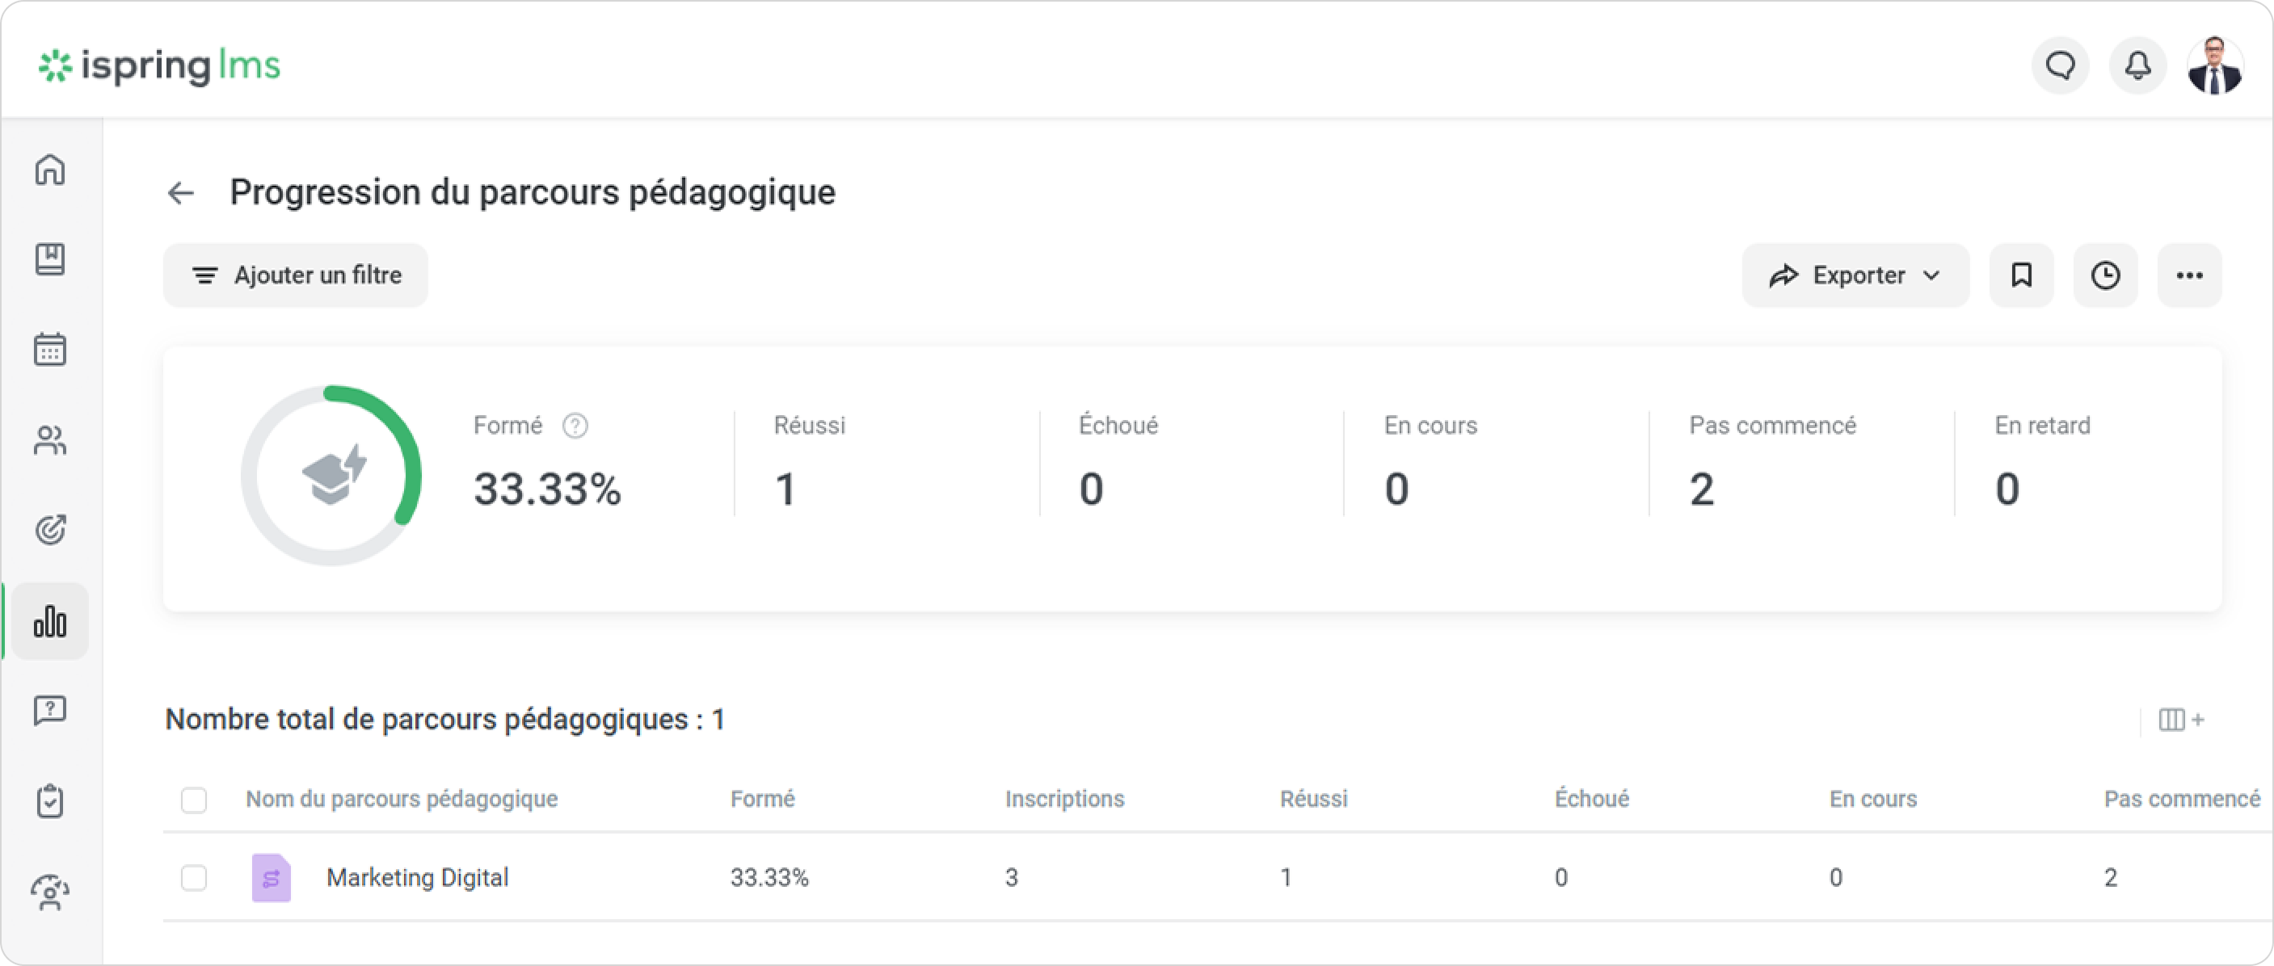The height and width of the screenshot is (966, 2274).
Task: Open the notifications bell
Action: (2137, 65)
